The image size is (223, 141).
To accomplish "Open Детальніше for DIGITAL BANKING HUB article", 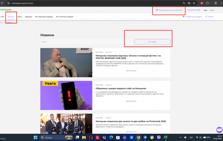I will coord(131,71).
